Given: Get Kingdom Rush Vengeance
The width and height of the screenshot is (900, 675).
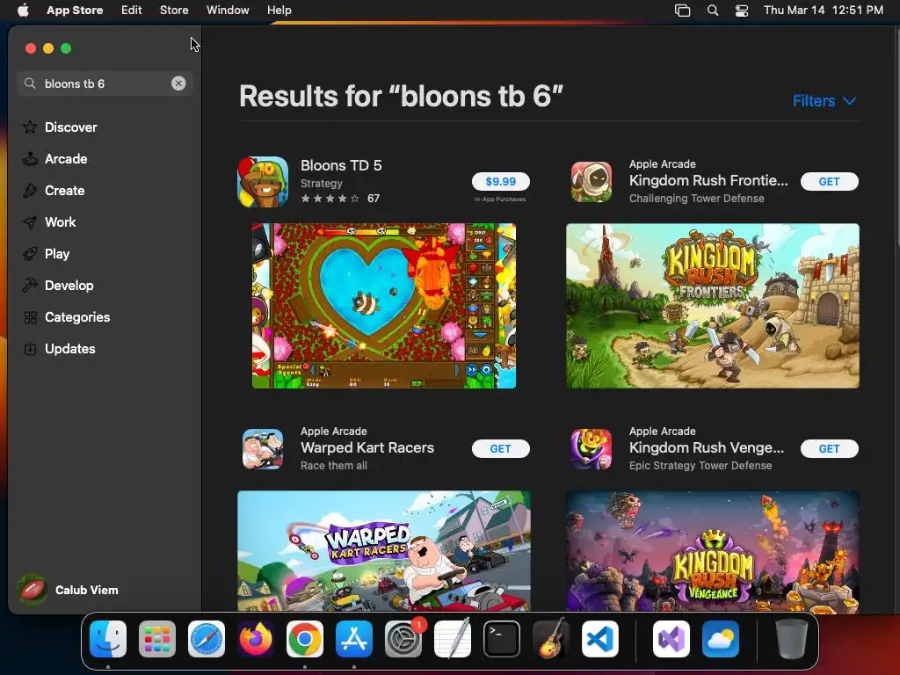Looking at the screenshot, I should click(829, 448).
